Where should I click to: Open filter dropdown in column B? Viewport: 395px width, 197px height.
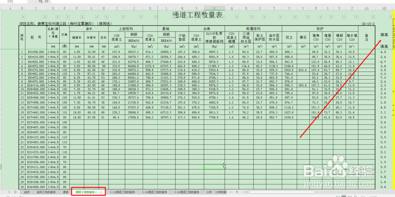pyautogui.click(x=23, y=17)
